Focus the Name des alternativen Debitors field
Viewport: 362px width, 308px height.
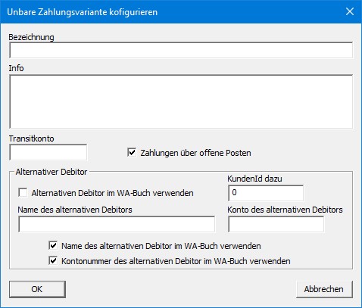pyautogui.click(x=117, y=224)
